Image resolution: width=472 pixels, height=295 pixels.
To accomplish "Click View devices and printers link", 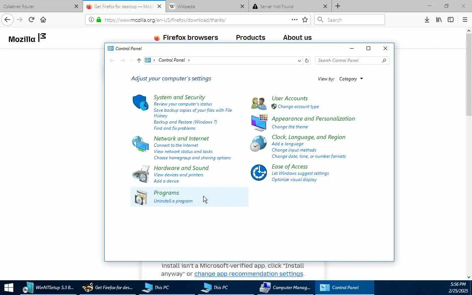I will 178,175.
